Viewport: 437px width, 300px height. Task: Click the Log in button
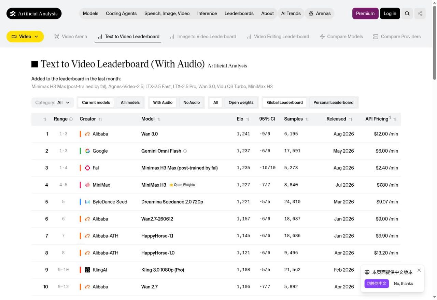pos(390,14)
